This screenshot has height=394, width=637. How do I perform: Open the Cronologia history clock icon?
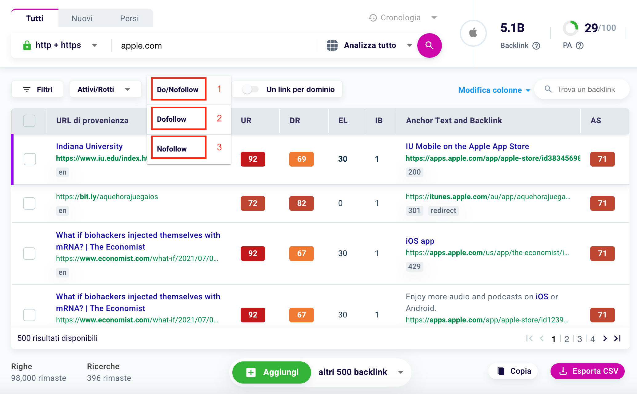click(373, 18)
